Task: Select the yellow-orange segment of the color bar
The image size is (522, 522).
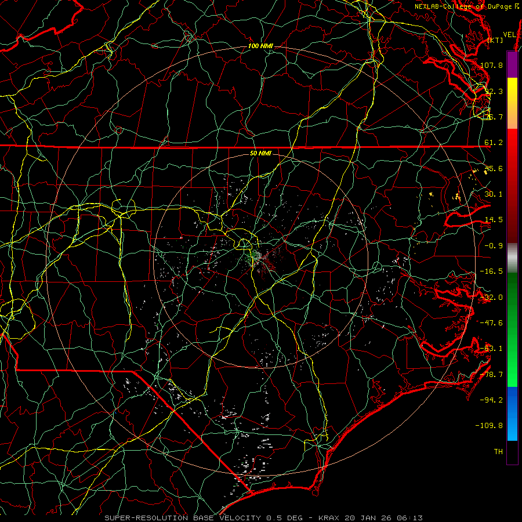Action: click(x=512, y=103)
